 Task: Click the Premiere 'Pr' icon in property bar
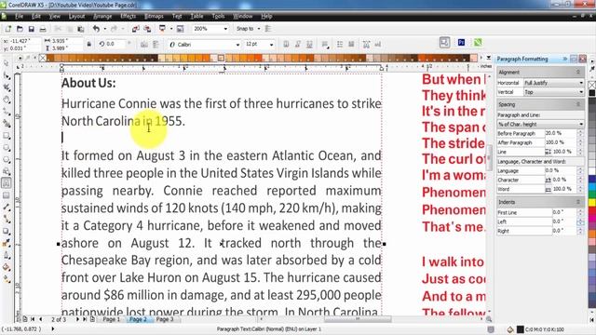(461, 43)
